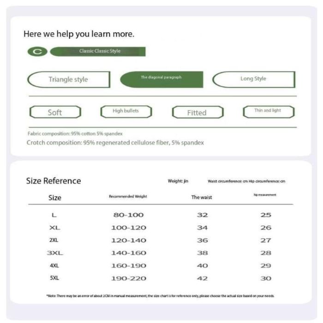The height and width of the screenshot is (323, 323).
Task: Click The waist column header
Action: click(202, 197)
